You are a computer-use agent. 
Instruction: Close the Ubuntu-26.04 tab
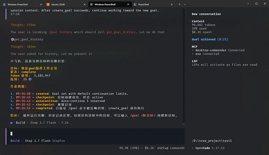pos(85,4)
